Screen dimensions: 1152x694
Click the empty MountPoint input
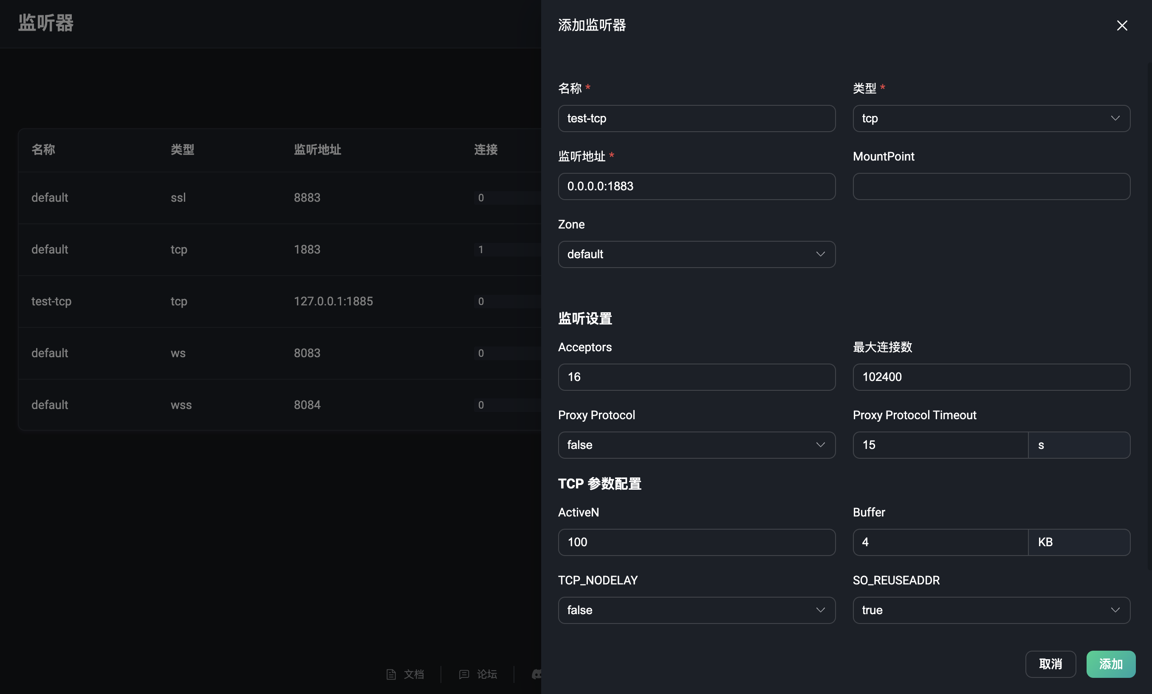coord(991,186)
